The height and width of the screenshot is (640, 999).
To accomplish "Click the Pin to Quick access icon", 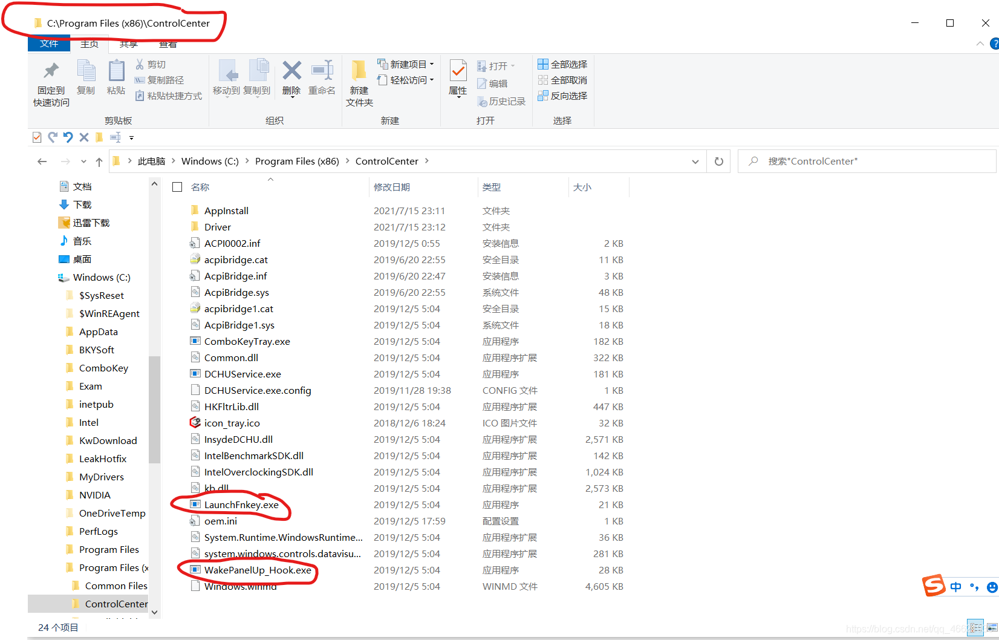I will coord(51,71).
